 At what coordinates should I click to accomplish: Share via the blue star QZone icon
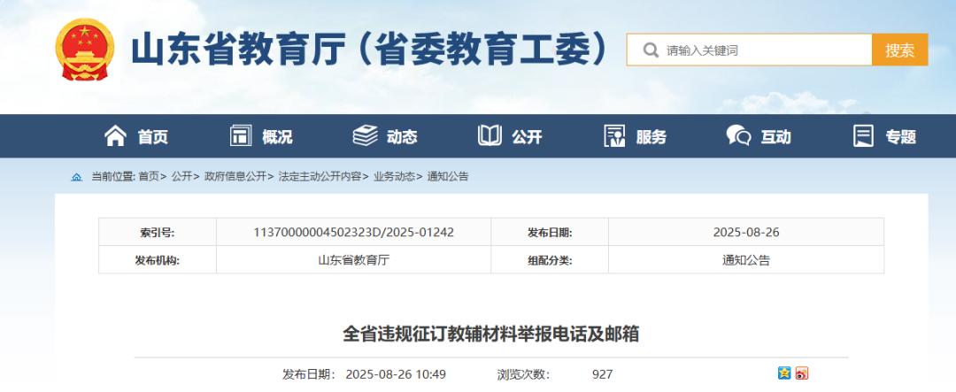pos(784,373)
